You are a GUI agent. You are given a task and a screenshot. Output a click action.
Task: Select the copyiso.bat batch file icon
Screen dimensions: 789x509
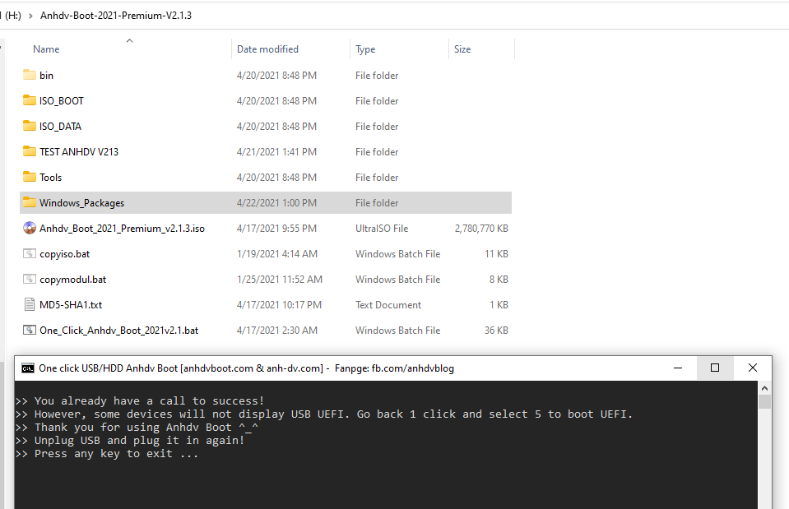point(29,253)
